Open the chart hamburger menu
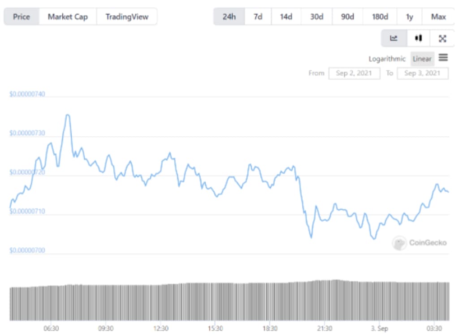Screen dimensions: 459x336 point(443,57)
